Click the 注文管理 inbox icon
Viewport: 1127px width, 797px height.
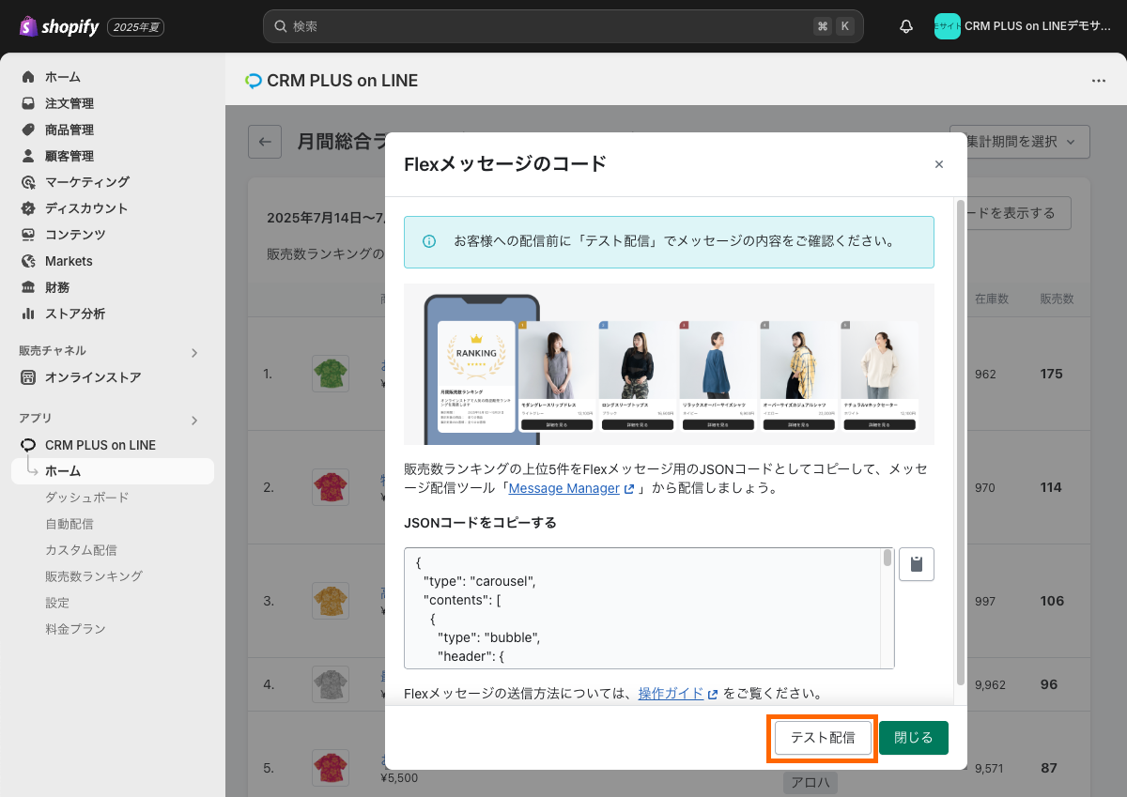(x=28, y=103)
